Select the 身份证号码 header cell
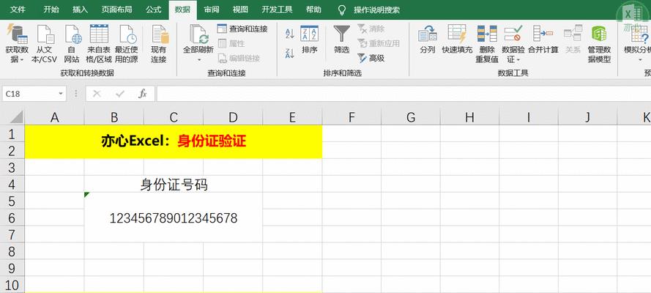 click(174, 185)
